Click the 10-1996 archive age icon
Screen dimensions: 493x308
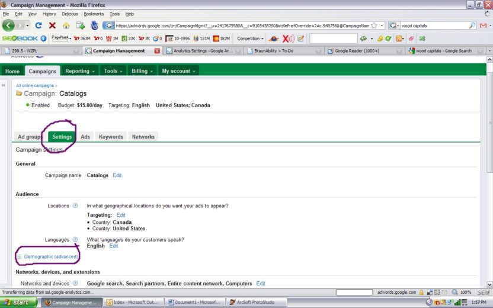click(x=178, y=38)
